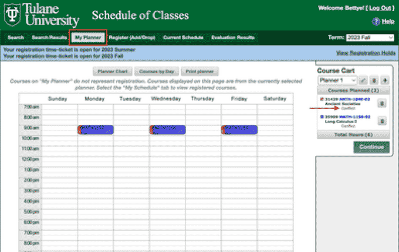The height and width of the screenshot is (252, 399).
Task: Click the rename planner pencil icon
Action: (363, 80)
